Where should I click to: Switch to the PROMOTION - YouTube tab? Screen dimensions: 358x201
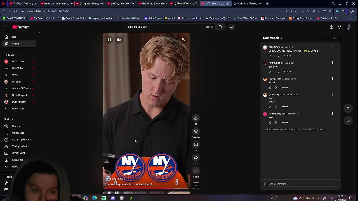click(x=184, y=4)
